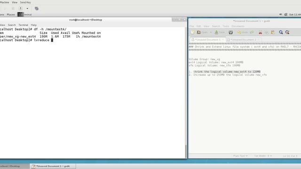Screen dimensions: 301x169
Task: Open gedit's View menu
Action: 206,26
